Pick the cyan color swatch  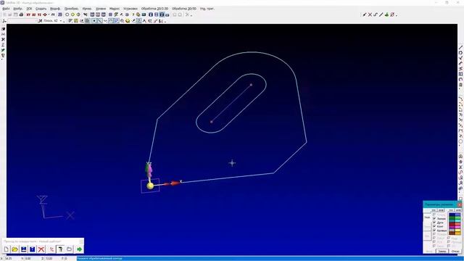pos(457,220)
